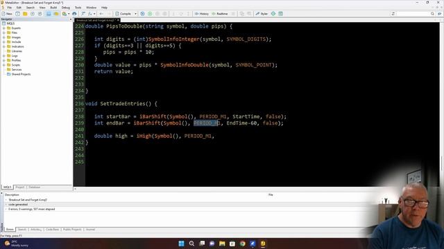Expand the Include folder in Navigator
The height and width of the screenshot is (249, 444).
[x=3, y=41]
